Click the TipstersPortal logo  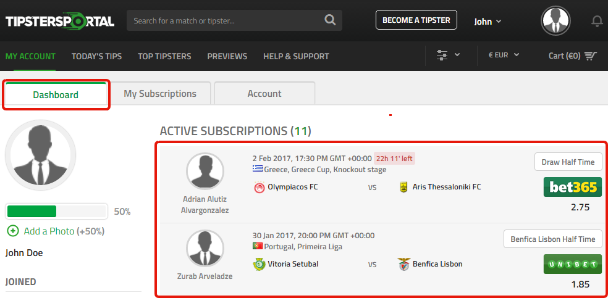pyautogui.click(x=60, y=20)
